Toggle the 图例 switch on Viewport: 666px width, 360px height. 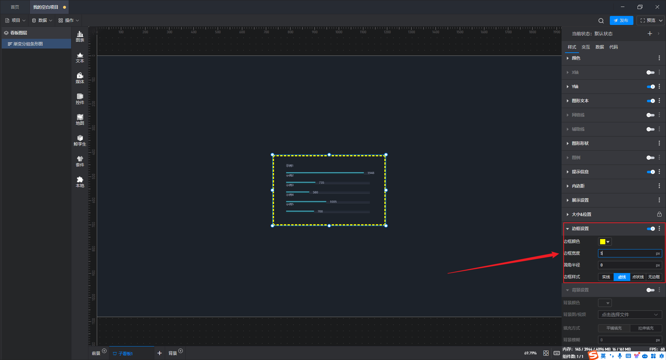point(650,158)
